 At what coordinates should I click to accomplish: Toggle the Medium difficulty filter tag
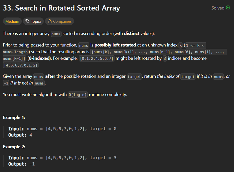tap(12, 21)
